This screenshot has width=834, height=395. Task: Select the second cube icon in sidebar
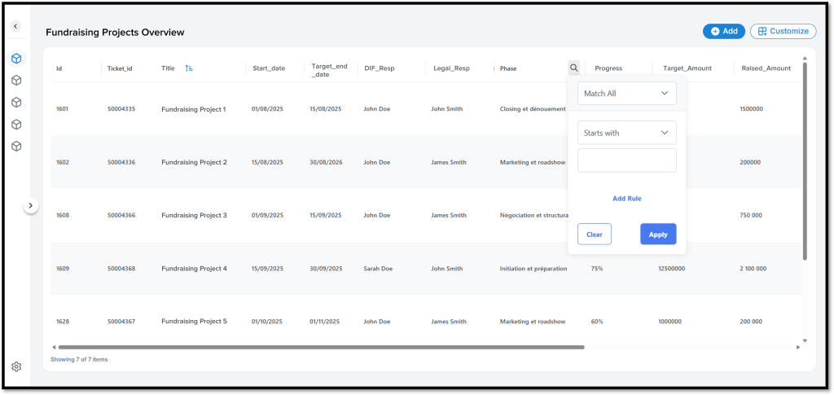(16, 81)
